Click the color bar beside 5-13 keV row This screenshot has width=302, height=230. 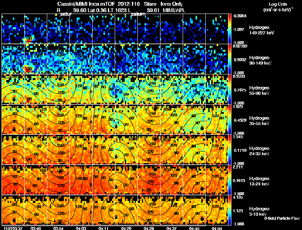coord(230,210)
